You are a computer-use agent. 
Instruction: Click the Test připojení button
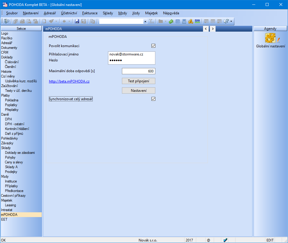click(x=139, y=81)
